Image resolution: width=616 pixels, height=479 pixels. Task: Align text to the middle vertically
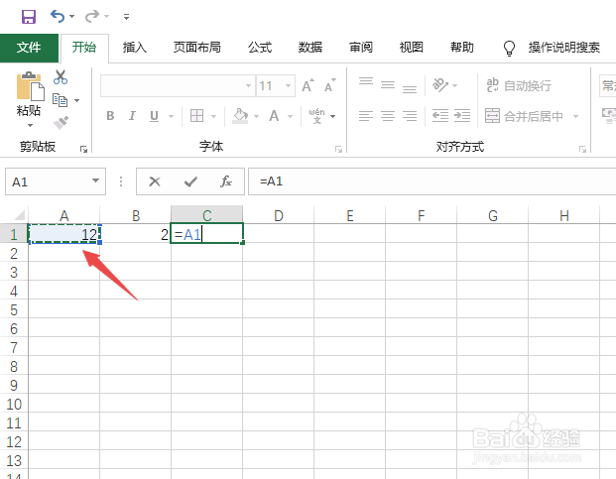point(388,85)
